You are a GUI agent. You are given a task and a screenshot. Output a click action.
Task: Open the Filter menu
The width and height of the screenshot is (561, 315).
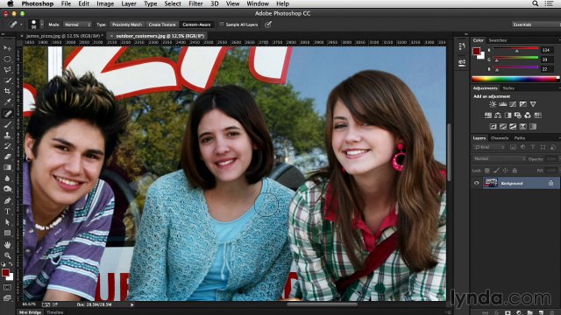[195, 3]
